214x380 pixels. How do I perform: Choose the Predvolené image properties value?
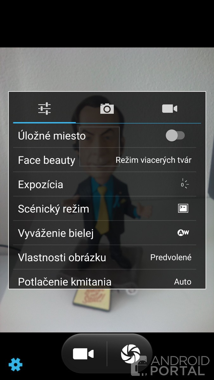pyautogui.click(x=171, y=257)
